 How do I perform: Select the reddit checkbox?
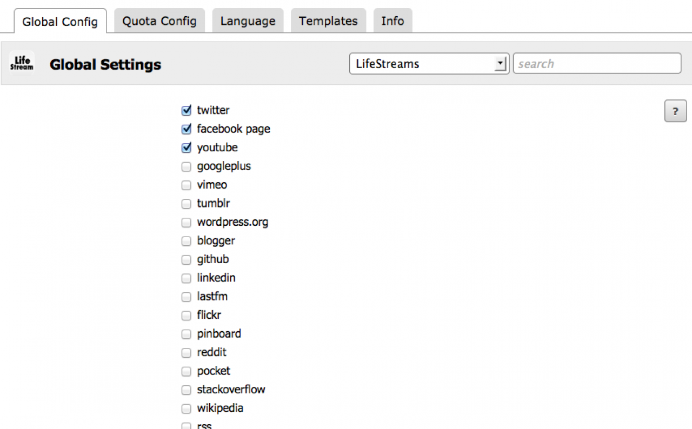click(x=187, y=353)
